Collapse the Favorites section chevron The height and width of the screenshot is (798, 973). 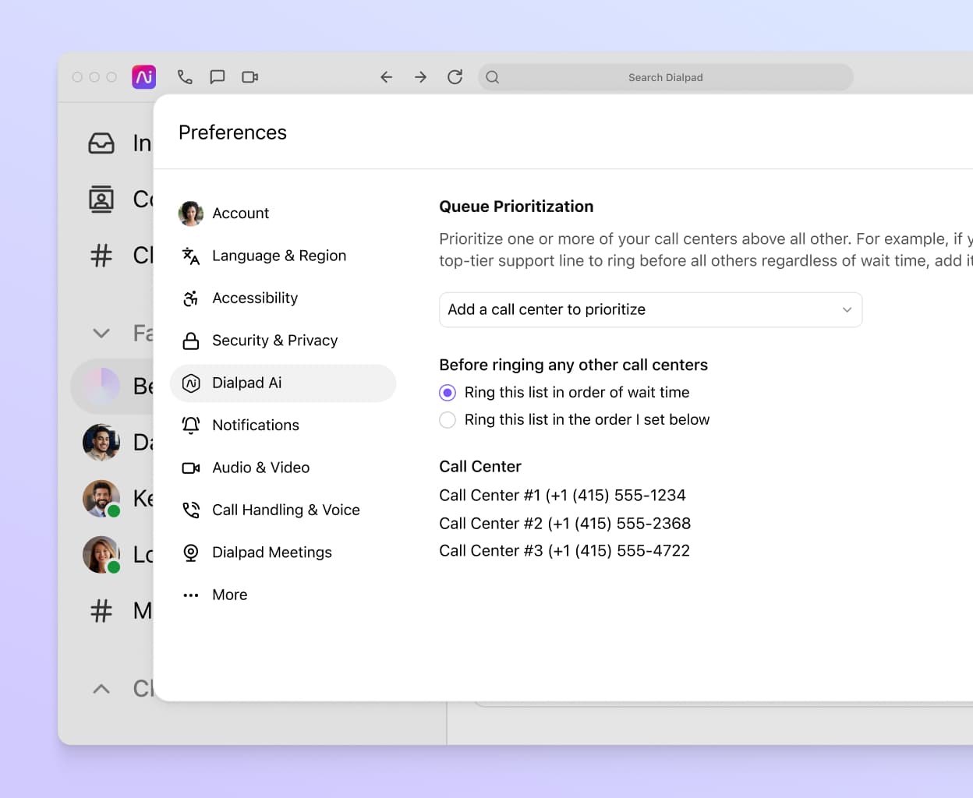pos(101,333)
